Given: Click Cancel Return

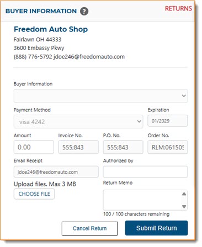Looking at the screenshot, I should [89, 228].
